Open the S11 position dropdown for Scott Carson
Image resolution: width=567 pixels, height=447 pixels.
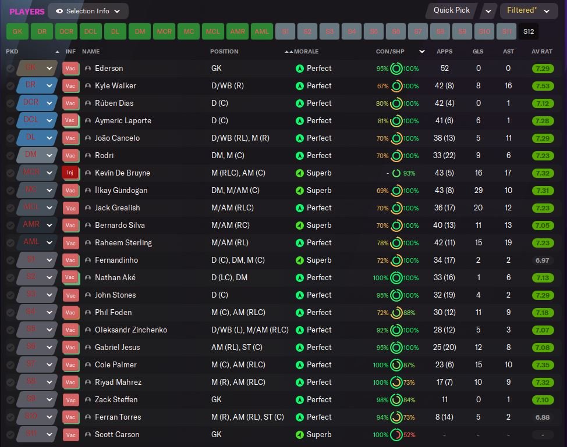pyautogui.click(x=37, y=434)
